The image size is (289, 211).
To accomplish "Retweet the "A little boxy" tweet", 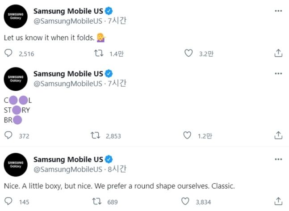I will click(x=96, y=201).
